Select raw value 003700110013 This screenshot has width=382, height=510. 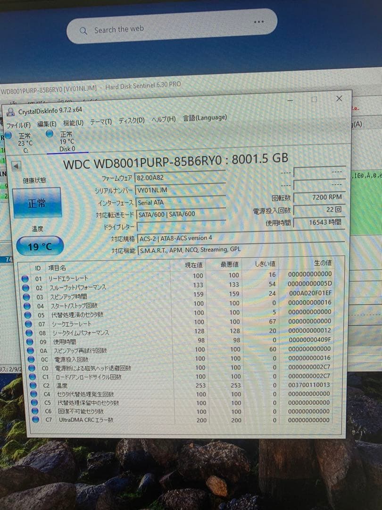(309, 385)
